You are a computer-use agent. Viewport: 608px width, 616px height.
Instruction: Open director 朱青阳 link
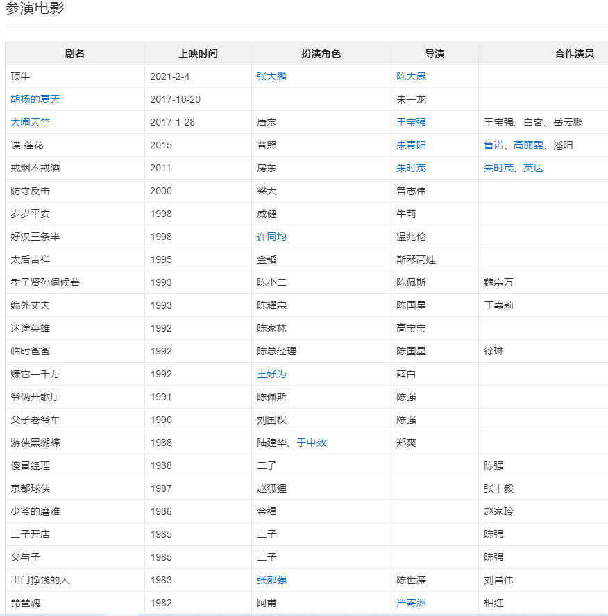tap(411, 146)
